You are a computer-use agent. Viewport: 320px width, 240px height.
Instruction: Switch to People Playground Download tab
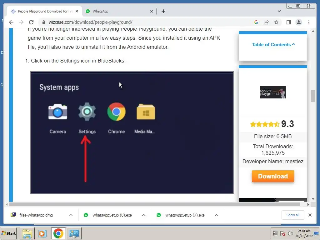pyautogui.click(x=44, y=11)
